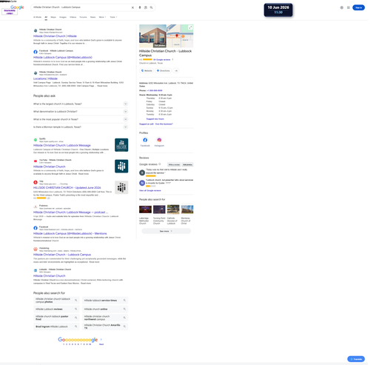Open the Instagram profile icon in Profiles
Image resolution: width=370 pixels, height=365 pixels.
(x=159, y=140)
